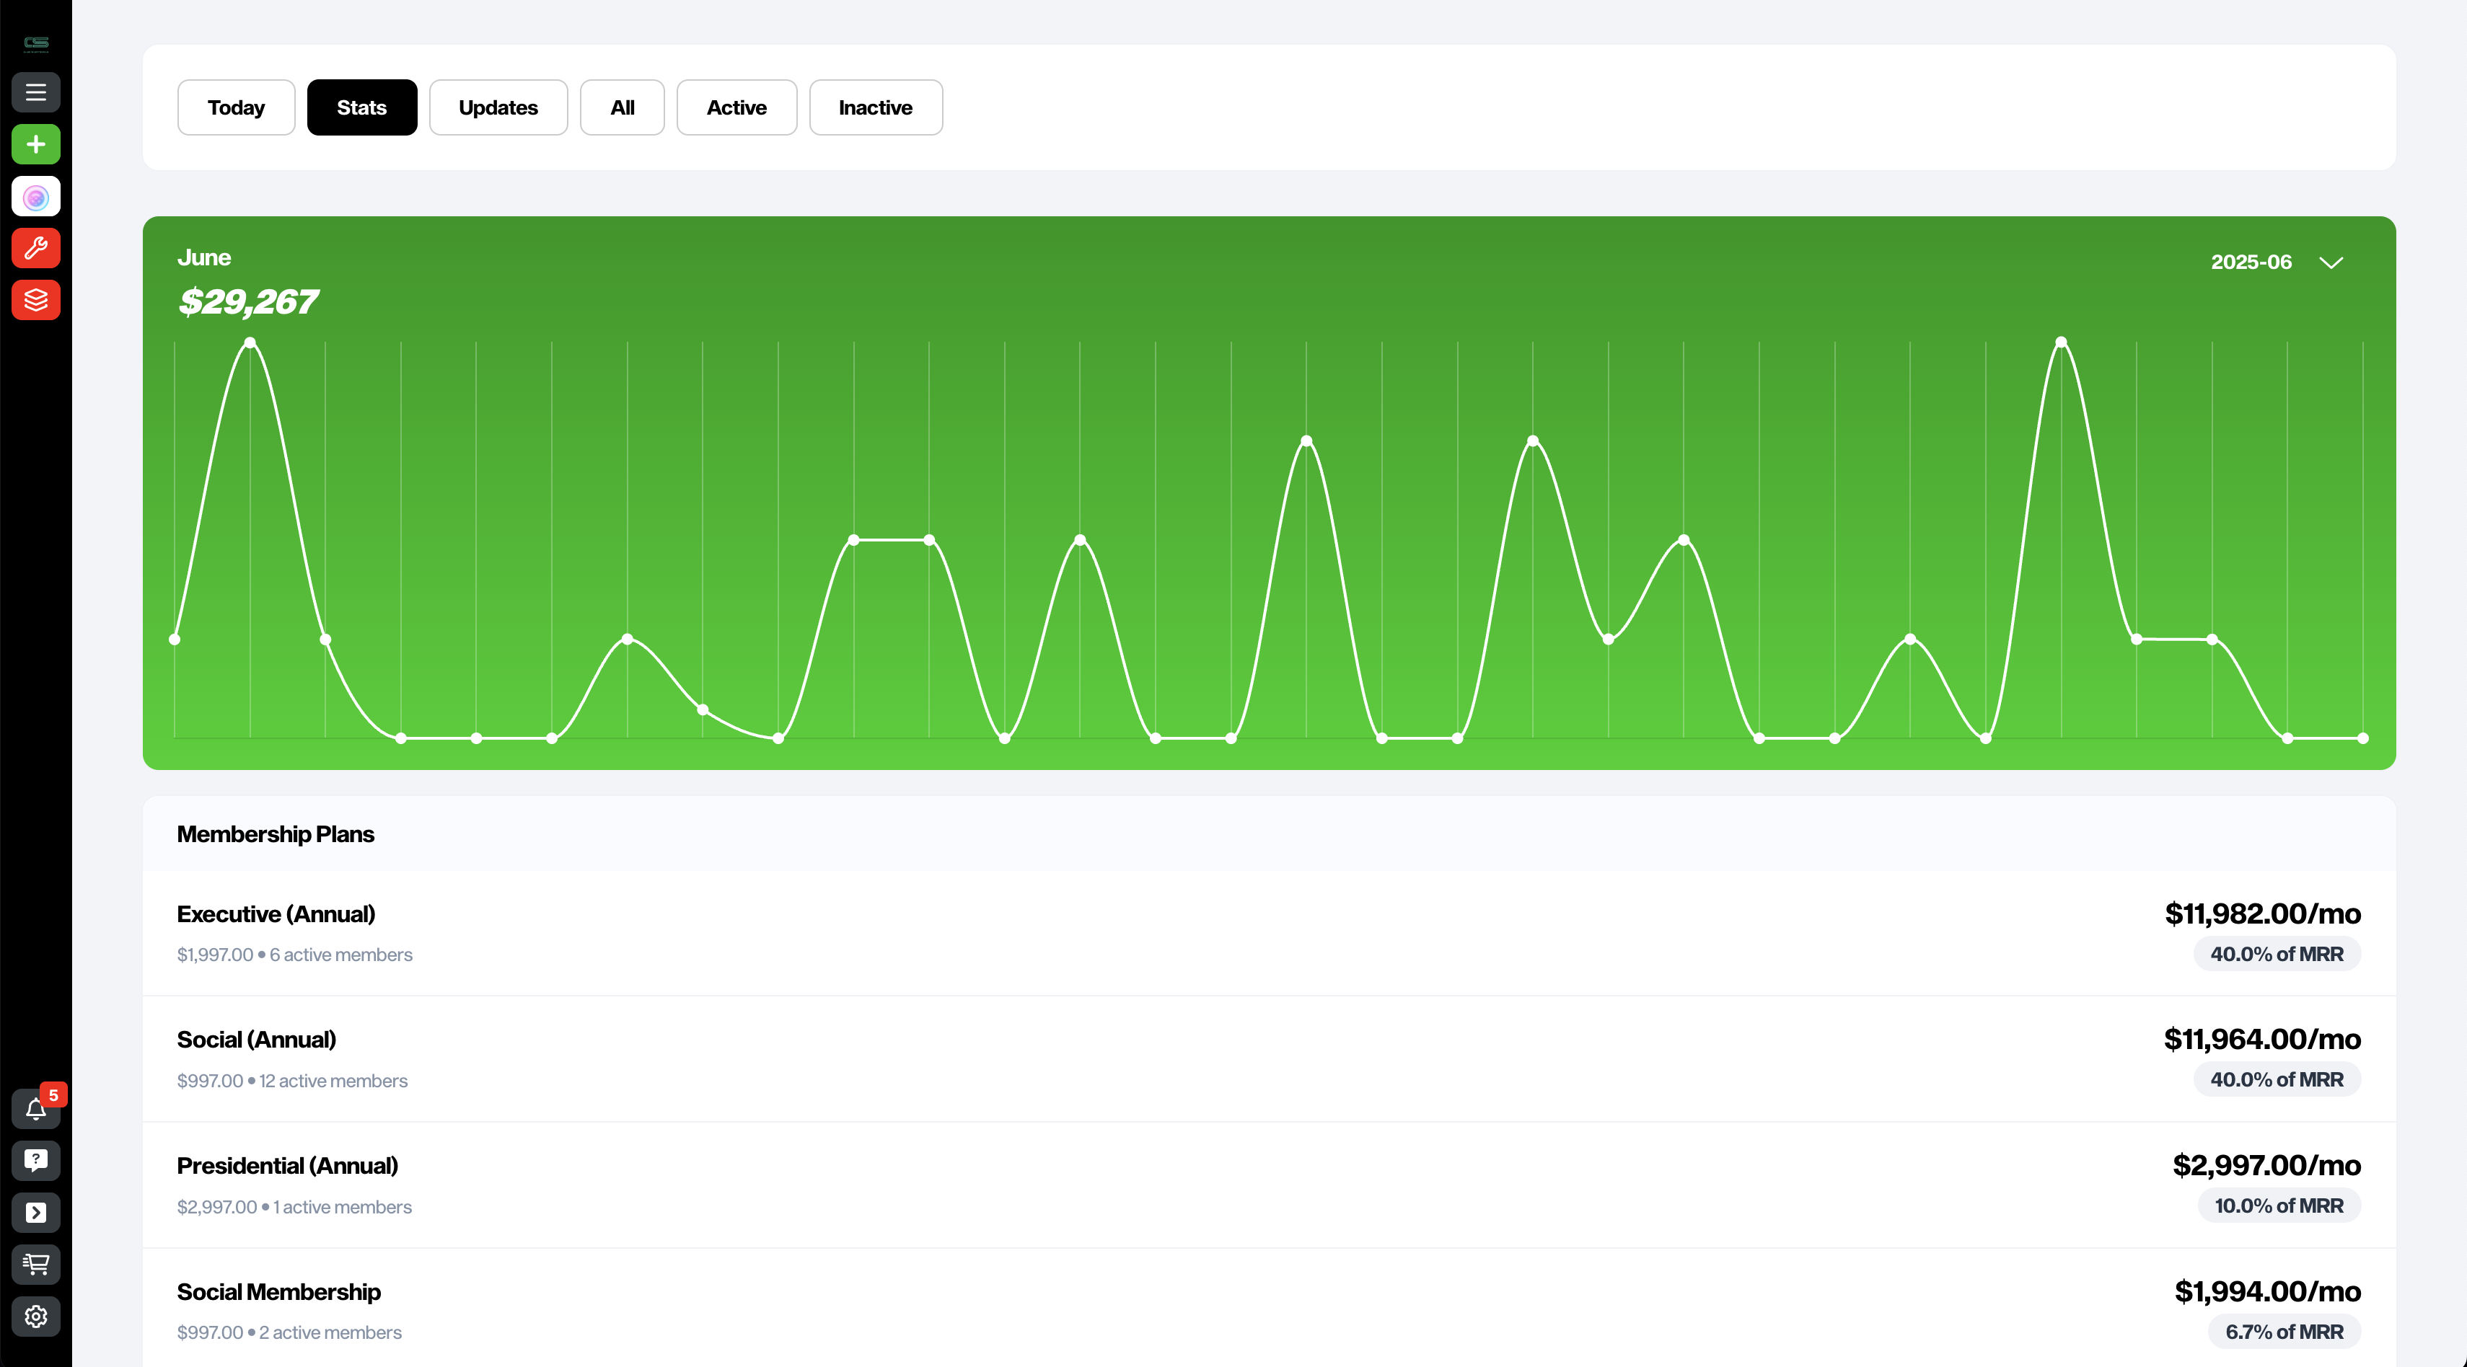Open notifications bell with 5 badge

point(35,1109)
